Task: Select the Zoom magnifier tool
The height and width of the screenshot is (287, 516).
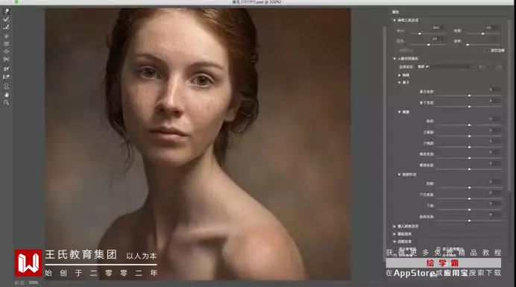Action: [6, 103]
